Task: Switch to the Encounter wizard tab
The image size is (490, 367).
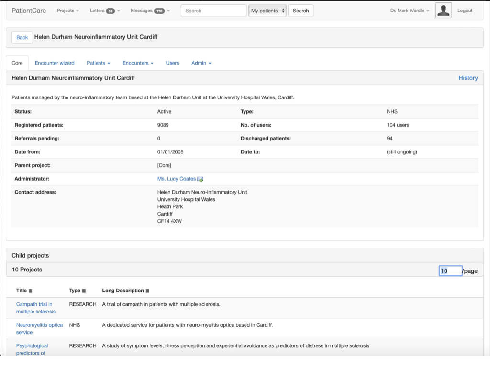Action: coord(55,63)
